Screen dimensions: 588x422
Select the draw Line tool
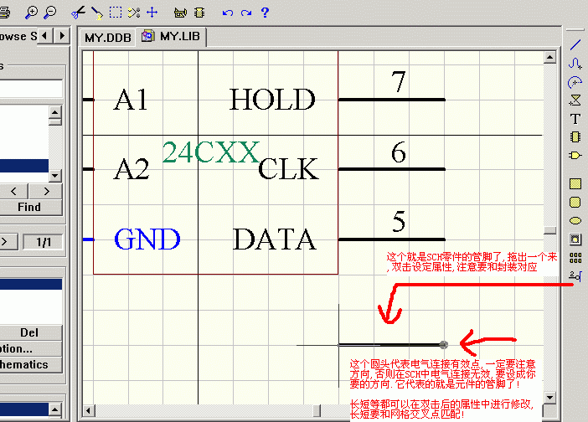pos(575,44)
